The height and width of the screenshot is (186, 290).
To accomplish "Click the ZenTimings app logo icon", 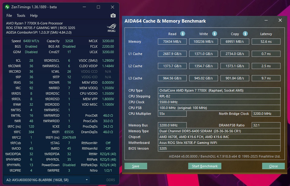I will click(7, 7).
